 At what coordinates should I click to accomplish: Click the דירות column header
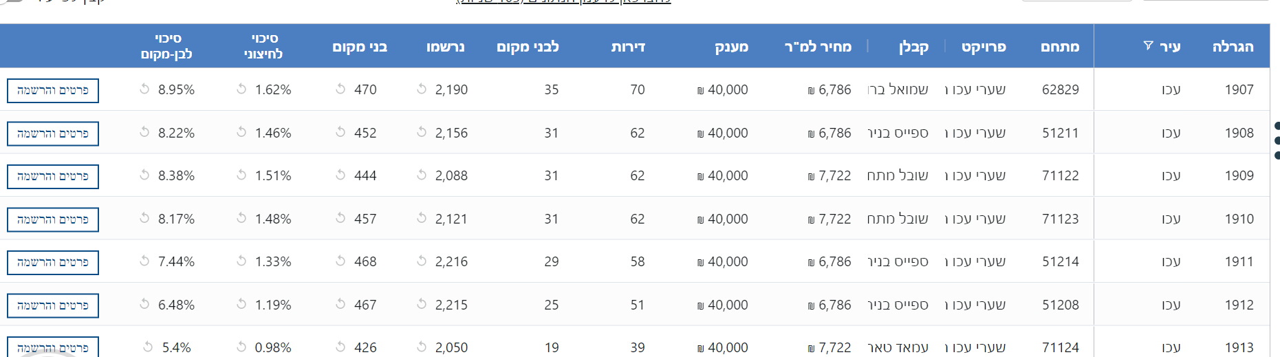(x=628, y=47)
